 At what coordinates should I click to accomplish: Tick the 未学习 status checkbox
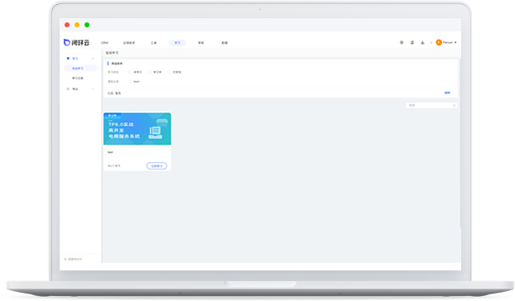coord(130,72)
